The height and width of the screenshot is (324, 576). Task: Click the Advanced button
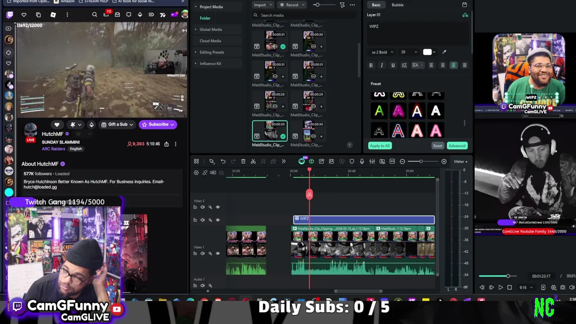(x=457, y=146)
